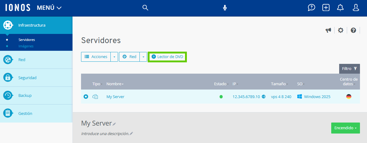This screenshot has width=367, height=143.
Task: Open settings gear above server list
Action: (x=341, y=30)
